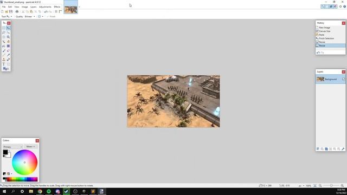Open the image list dropdown arrow
The height and width of the screenshot is (195, 347).
(79, 7)
